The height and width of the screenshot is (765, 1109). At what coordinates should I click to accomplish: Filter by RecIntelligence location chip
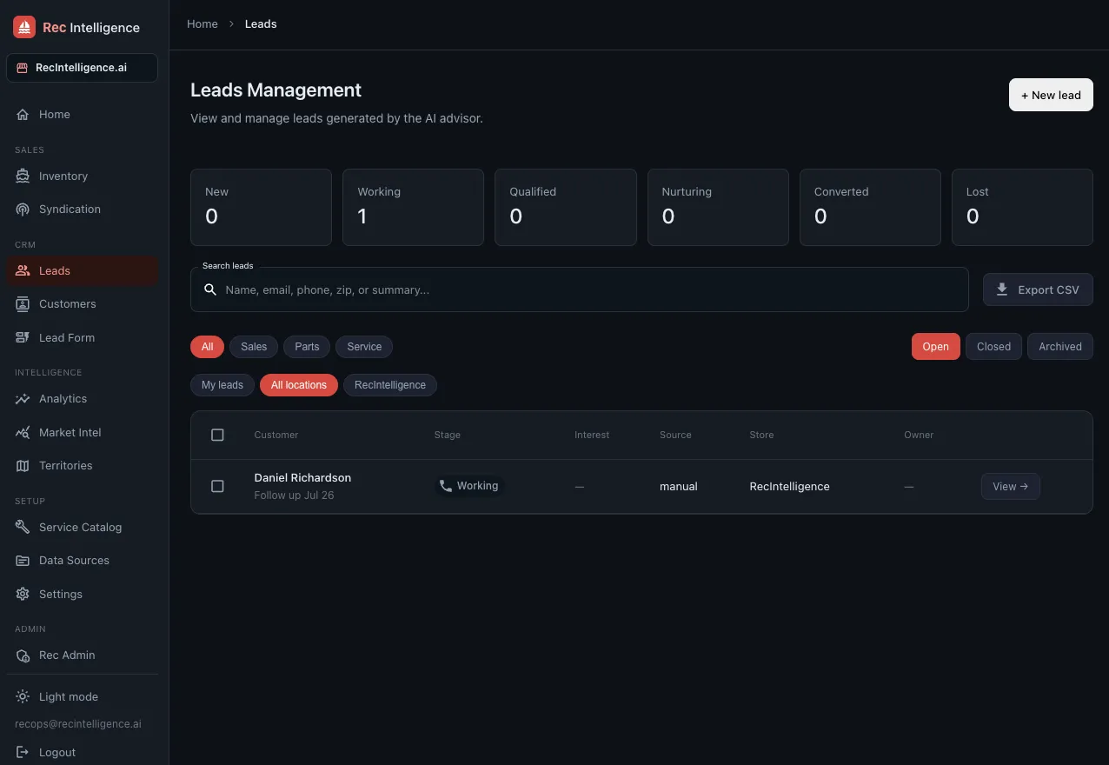390,384
